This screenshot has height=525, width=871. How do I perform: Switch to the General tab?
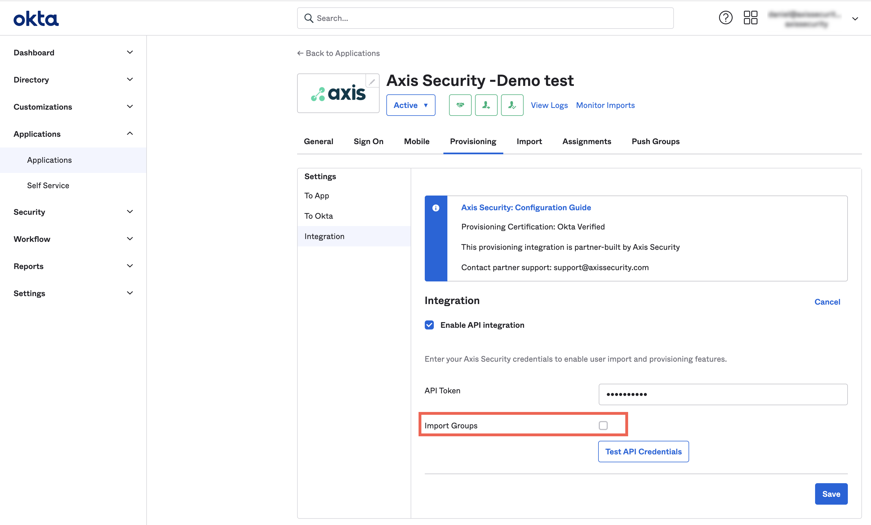point(319,142)
